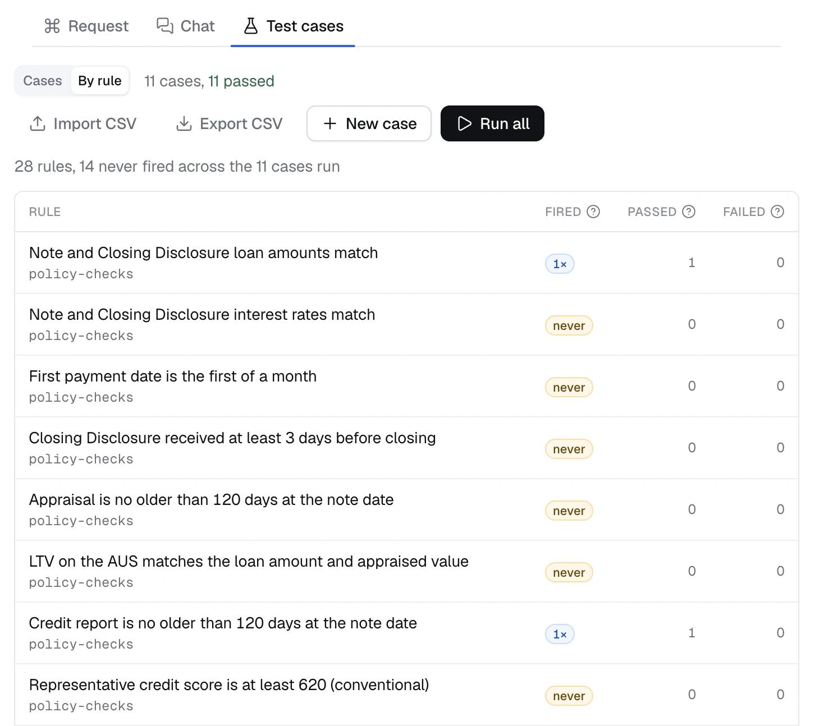
Task: Select the Test cases tab
Action: click(x=293, y=26)
